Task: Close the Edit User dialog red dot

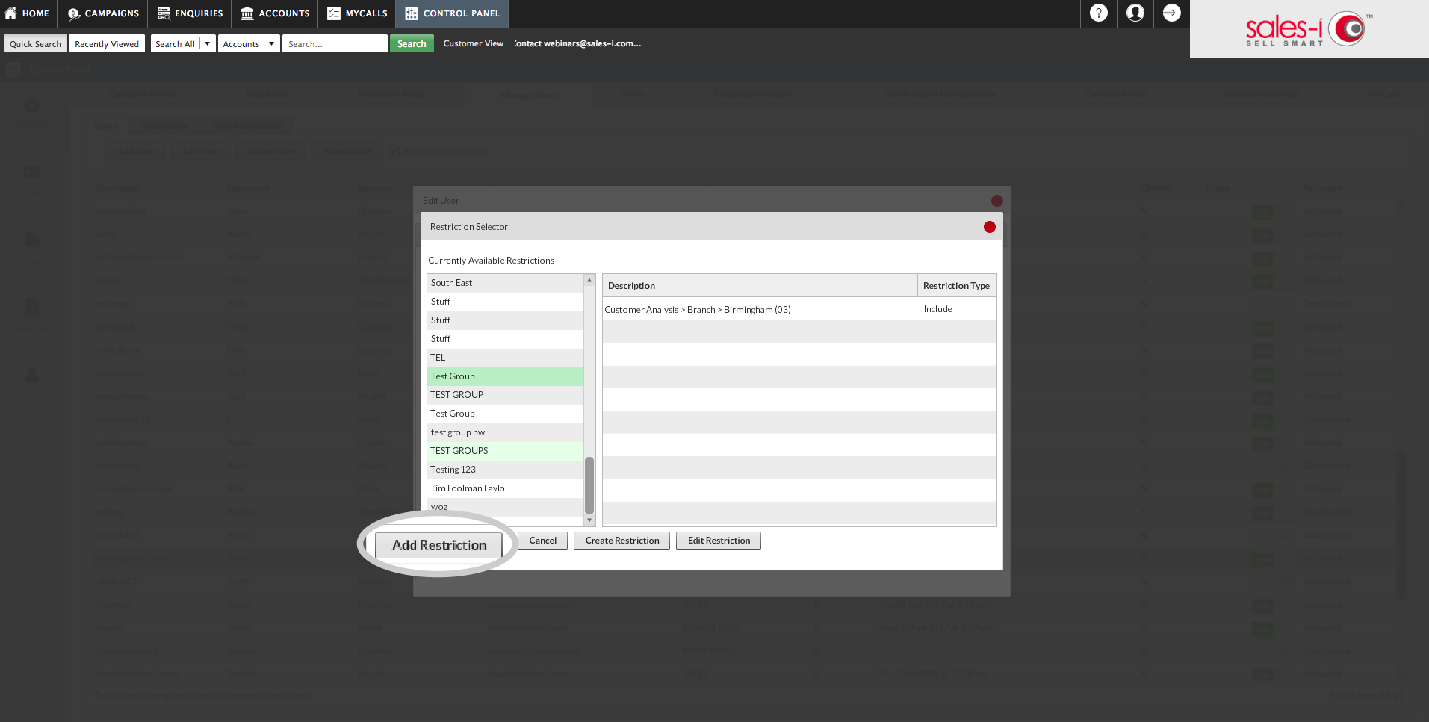Action: [x=996, y=201]
